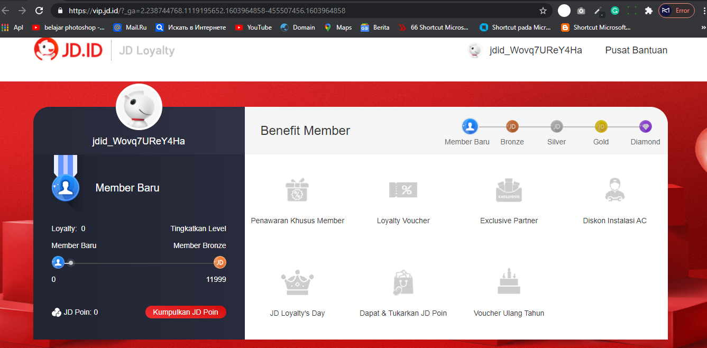Image resolution: width=707 pixels, height=348 pixels.
Task: Click the URL address bar
Action: coord(301,11)
